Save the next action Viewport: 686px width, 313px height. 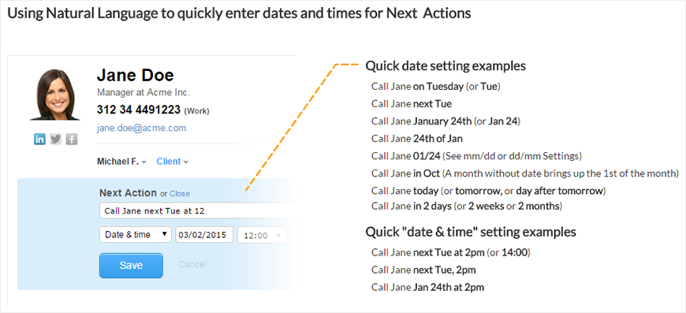pyautogui.click(x=131, y=266)
